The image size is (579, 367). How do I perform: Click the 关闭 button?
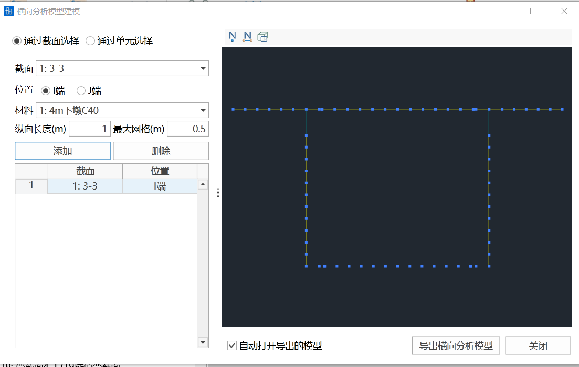pyautogui.click(x=538, y=345)
